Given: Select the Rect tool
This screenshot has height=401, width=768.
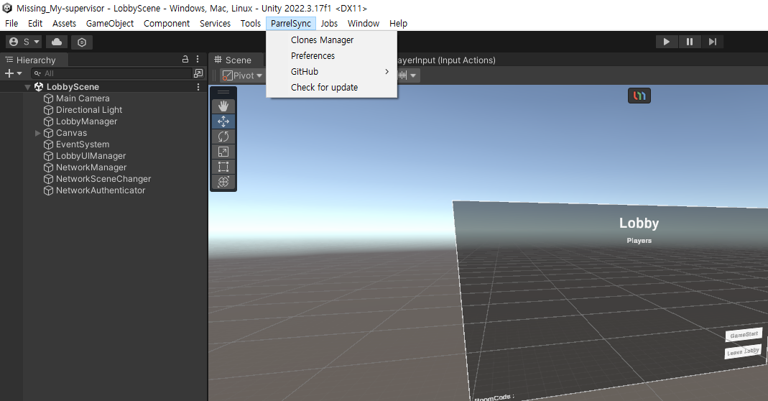Looking at the screenshot, I should 223,167.
